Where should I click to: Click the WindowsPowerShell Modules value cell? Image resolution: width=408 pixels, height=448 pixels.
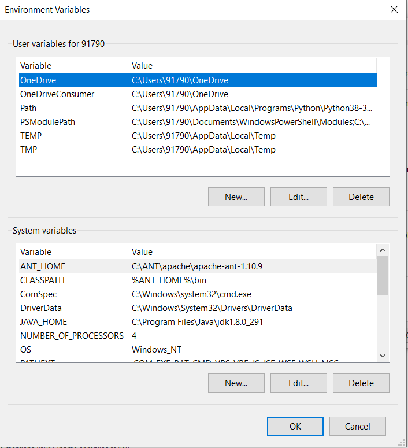point(251,122)
